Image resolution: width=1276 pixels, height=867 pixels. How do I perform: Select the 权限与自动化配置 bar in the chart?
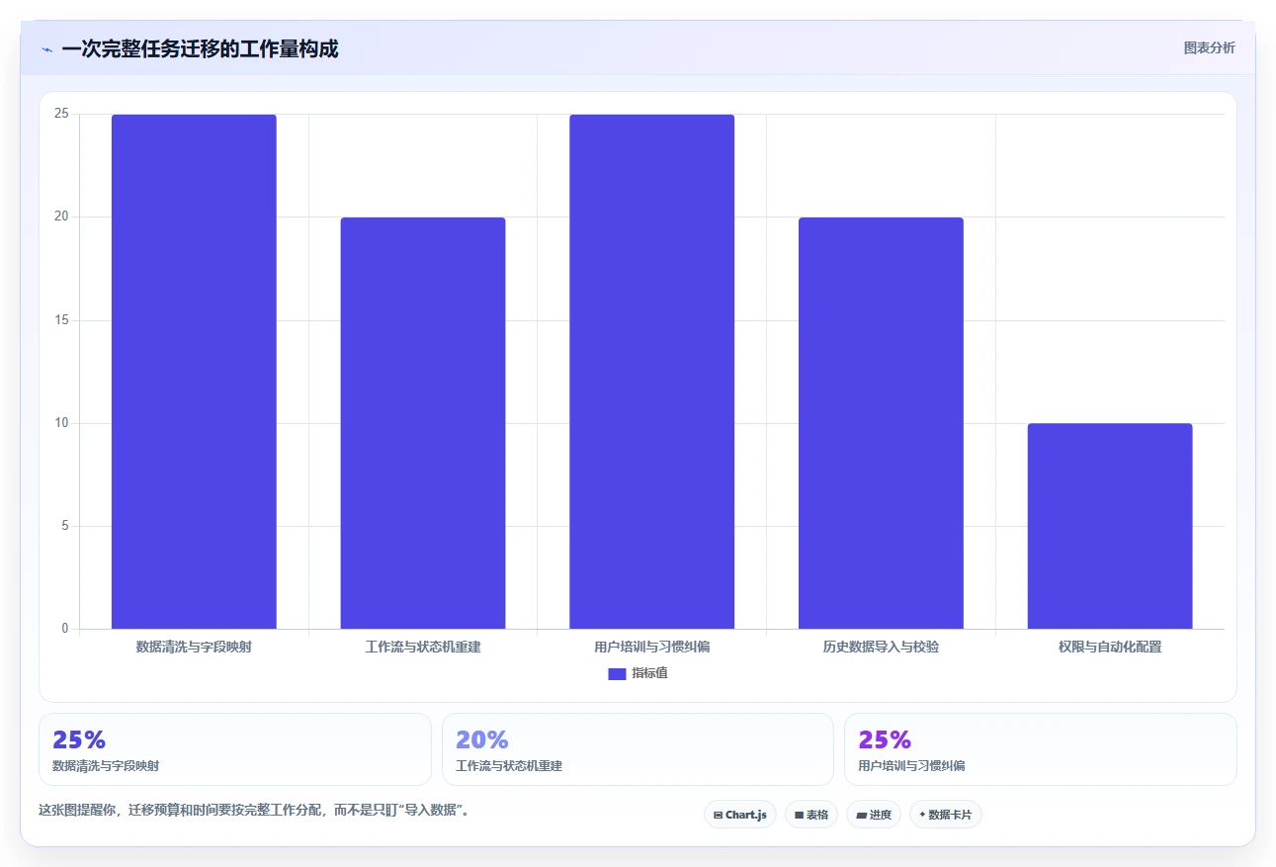click(1110, 526)
